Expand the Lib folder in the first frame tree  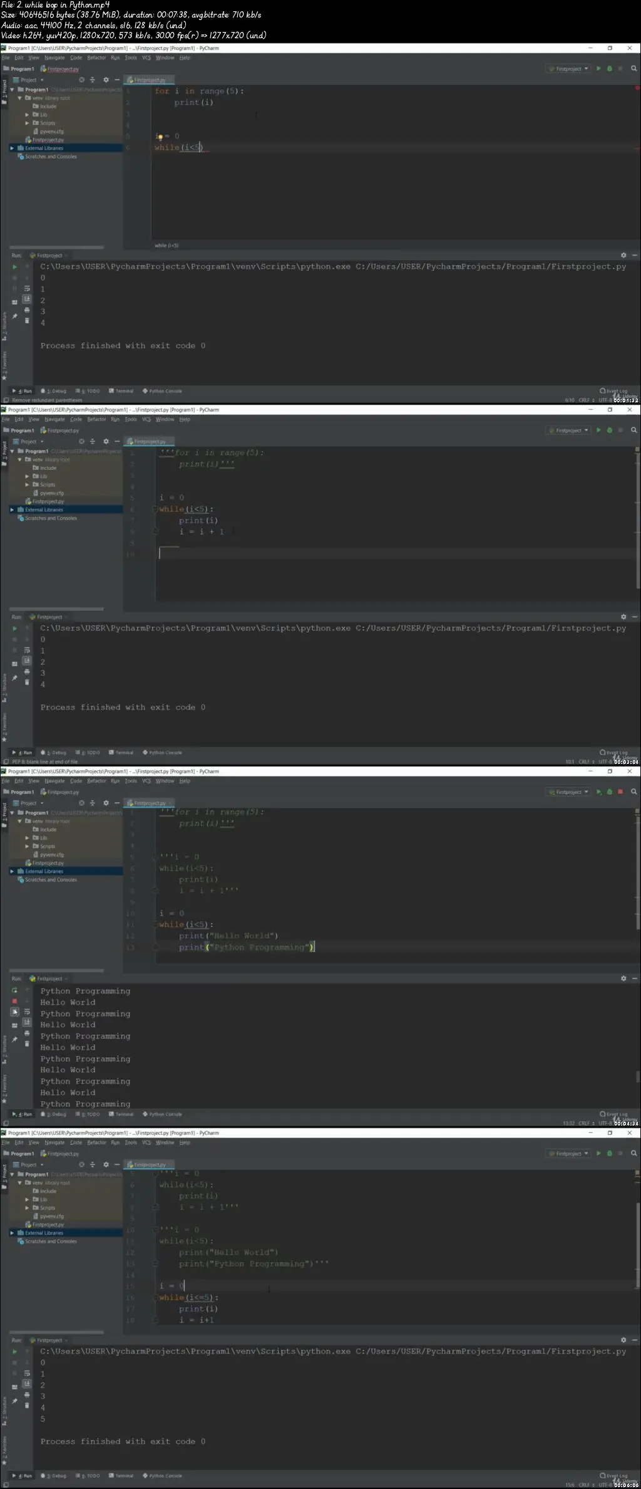pos(27,115)
